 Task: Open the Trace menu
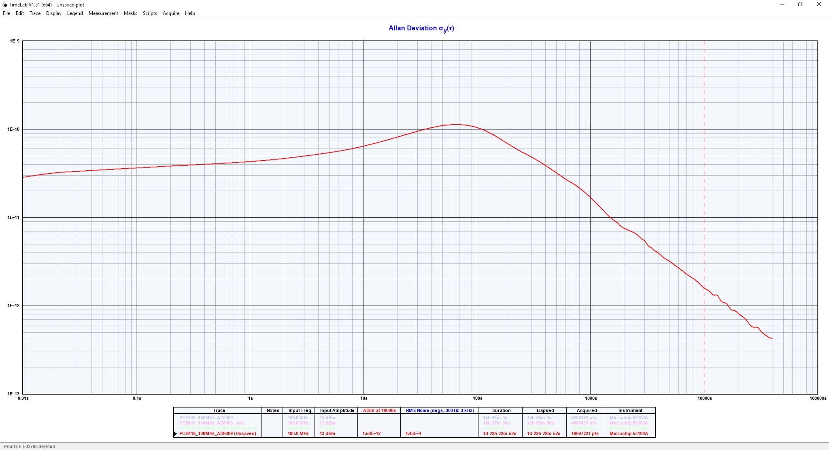point(35,13)
